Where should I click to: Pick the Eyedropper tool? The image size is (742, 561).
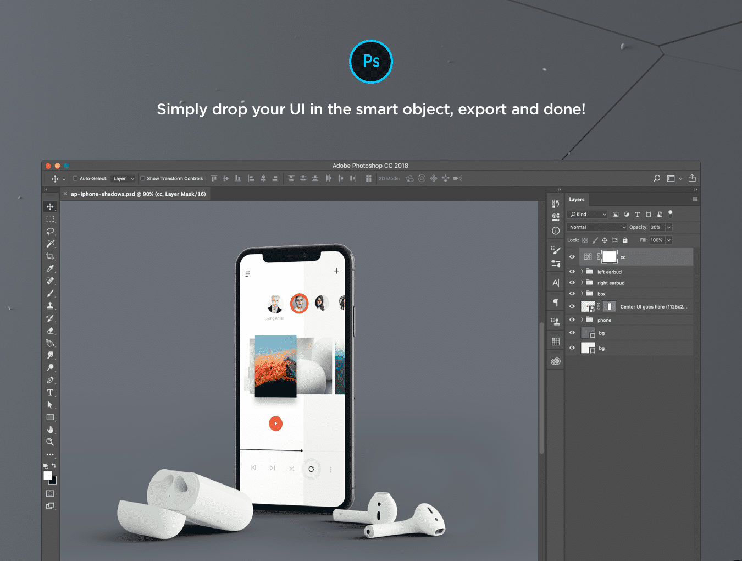click(x=50, y=269)
